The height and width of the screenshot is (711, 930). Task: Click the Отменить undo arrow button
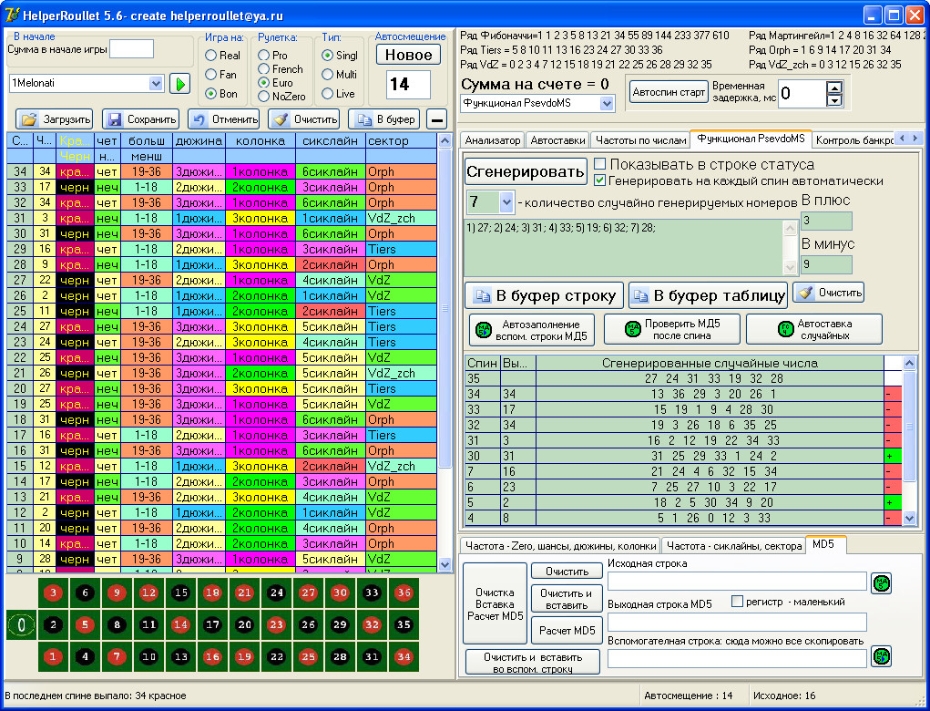point(223,119)
